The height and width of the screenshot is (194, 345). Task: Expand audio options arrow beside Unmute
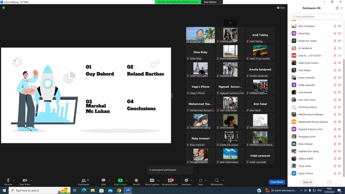tap(14, 181)
